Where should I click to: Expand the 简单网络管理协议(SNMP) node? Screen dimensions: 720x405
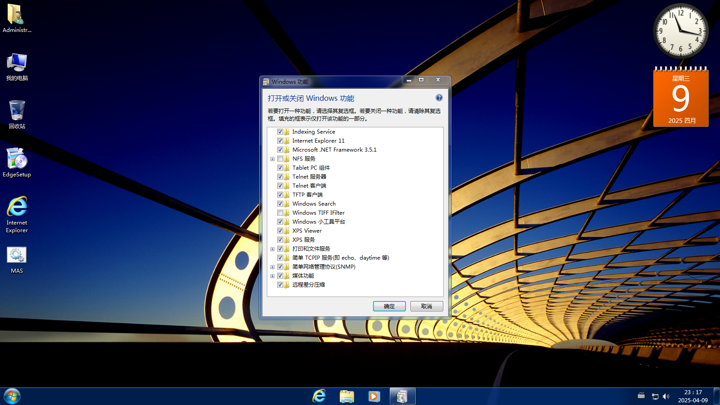pos(272,267)
